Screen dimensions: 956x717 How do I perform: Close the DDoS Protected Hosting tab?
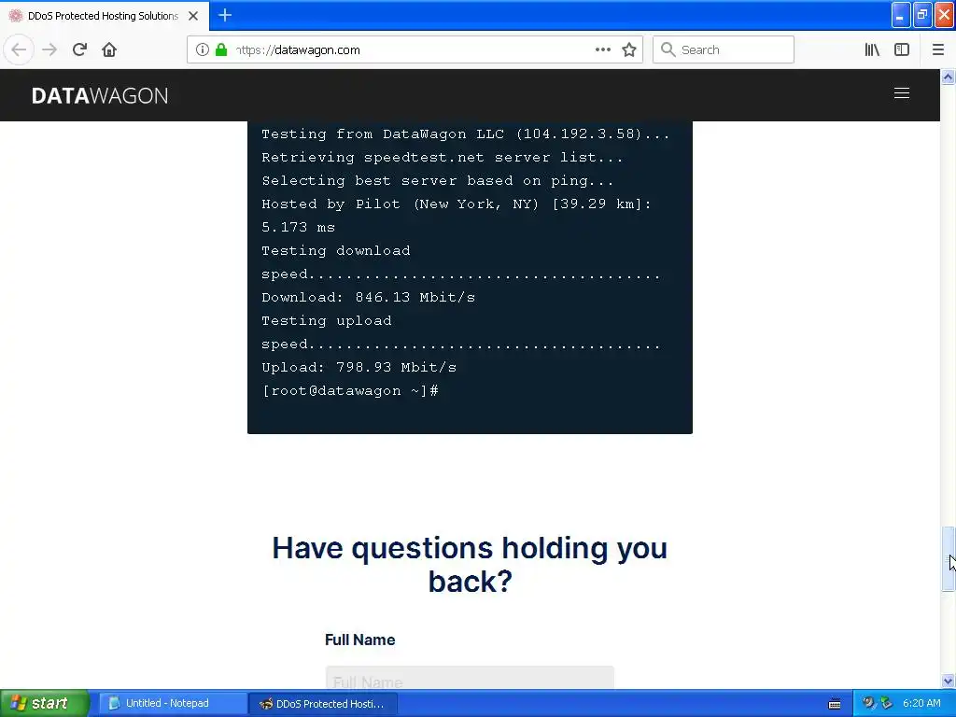click(x=193, y=16)
